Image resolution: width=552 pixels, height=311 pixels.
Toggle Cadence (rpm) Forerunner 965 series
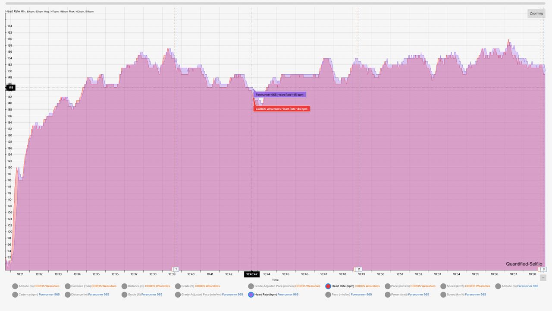(x=36, y=295)
